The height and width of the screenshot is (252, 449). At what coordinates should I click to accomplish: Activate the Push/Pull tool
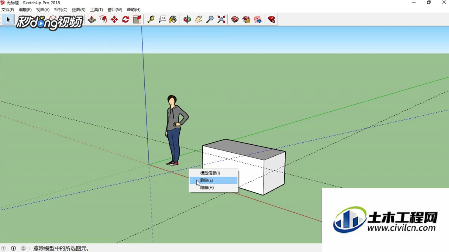92,19
